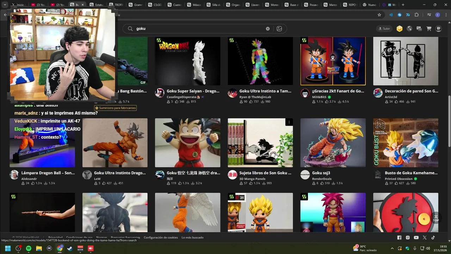Image resolution: width=451 pixels, height=254 pixels.
Task: Open MakerWorld's TikTok from footer
Action: tap(433, 238)
